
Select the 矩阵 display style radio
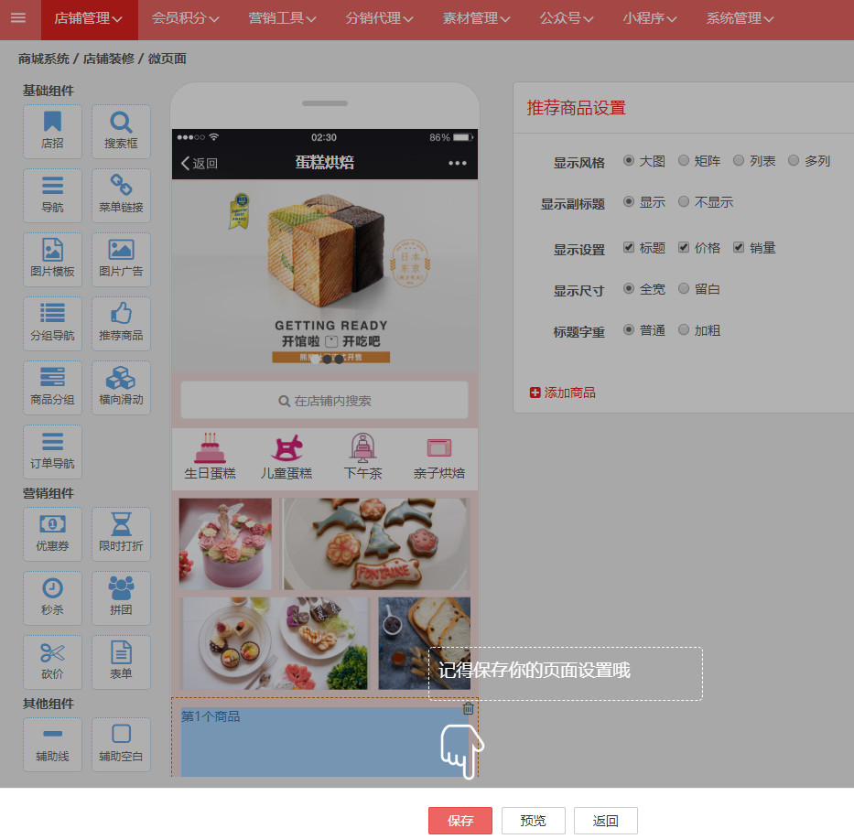[684, 161]
